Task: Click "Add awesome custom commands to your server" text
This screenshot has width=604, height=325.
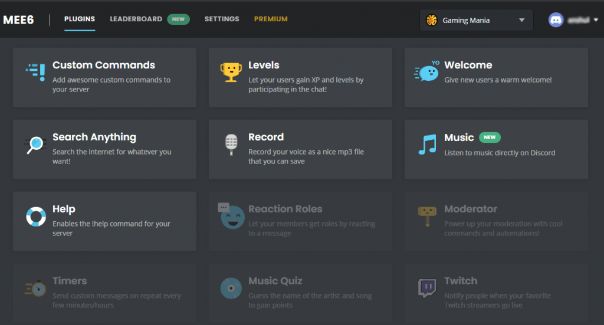Action: tap(111, 84)
